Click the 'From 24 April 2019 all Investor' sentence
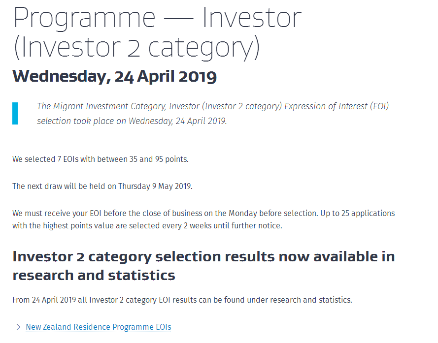 [182, 300]
